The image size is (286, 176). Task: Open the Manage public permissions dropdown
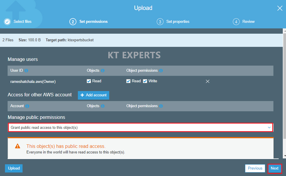140,128
